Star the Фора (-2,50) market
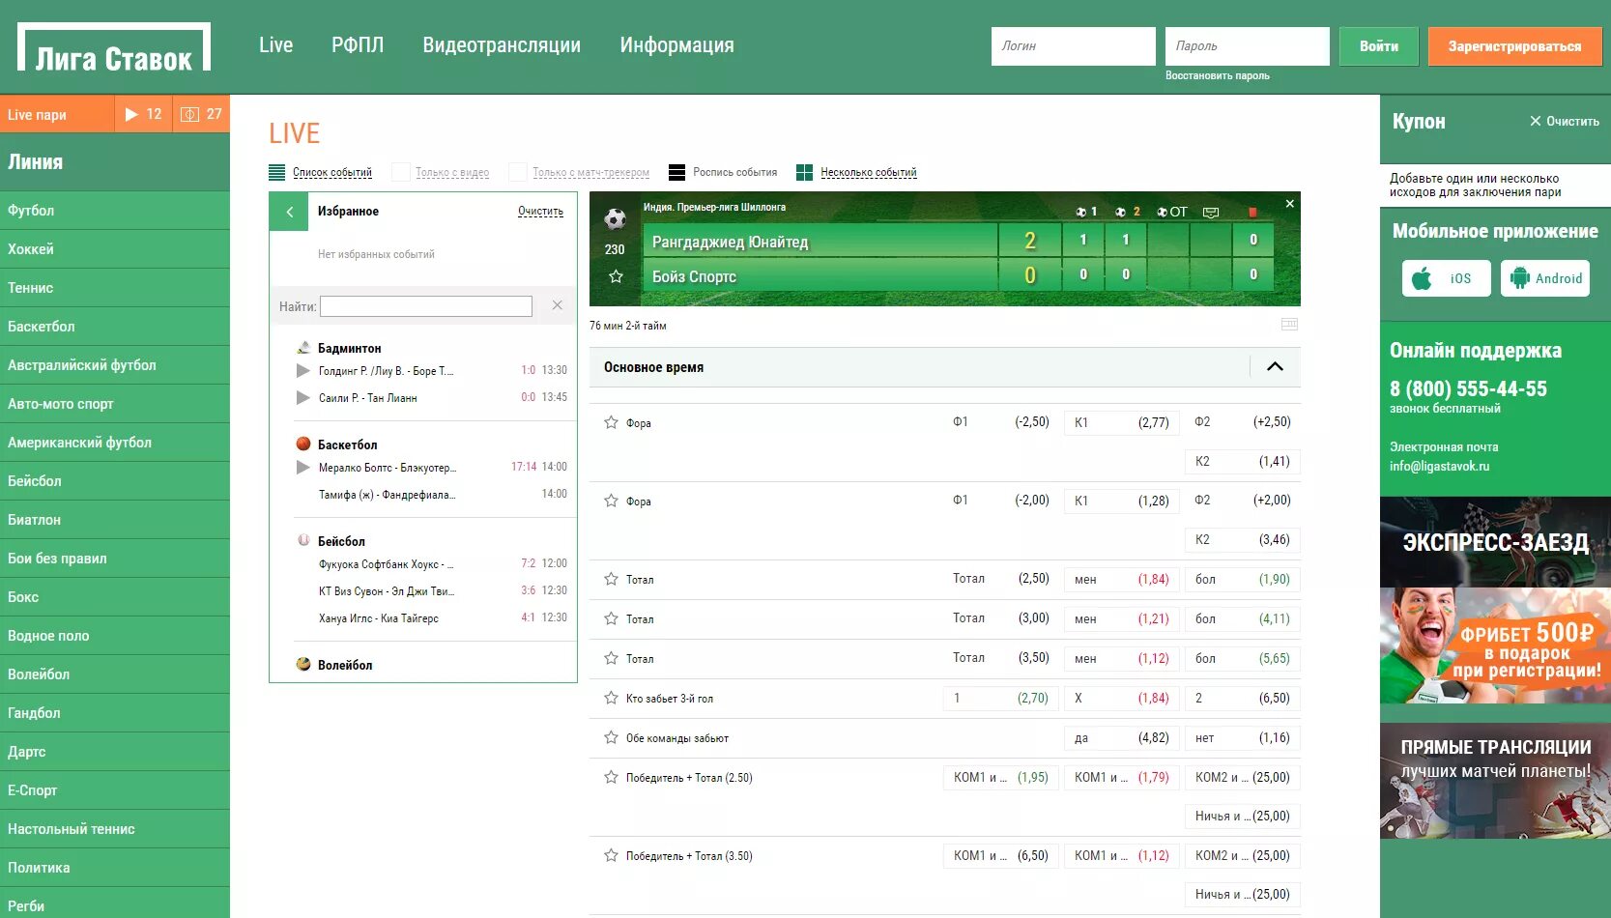Screen dimensions: 1611x918 [x=611, y=422]
